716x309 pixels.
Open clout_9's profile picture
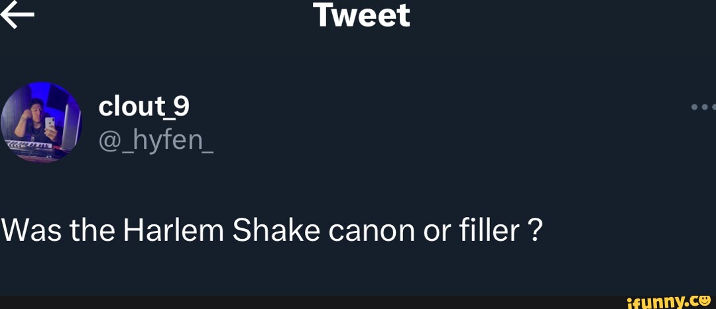pyautogui.click(x=41, y=122)
